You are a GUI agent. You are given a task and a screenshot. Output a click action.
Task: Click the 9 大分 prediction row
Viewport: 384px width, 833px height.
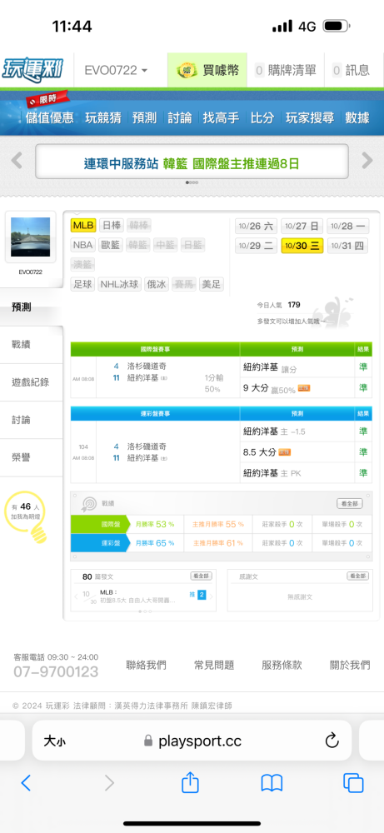(x=297, y=388)
